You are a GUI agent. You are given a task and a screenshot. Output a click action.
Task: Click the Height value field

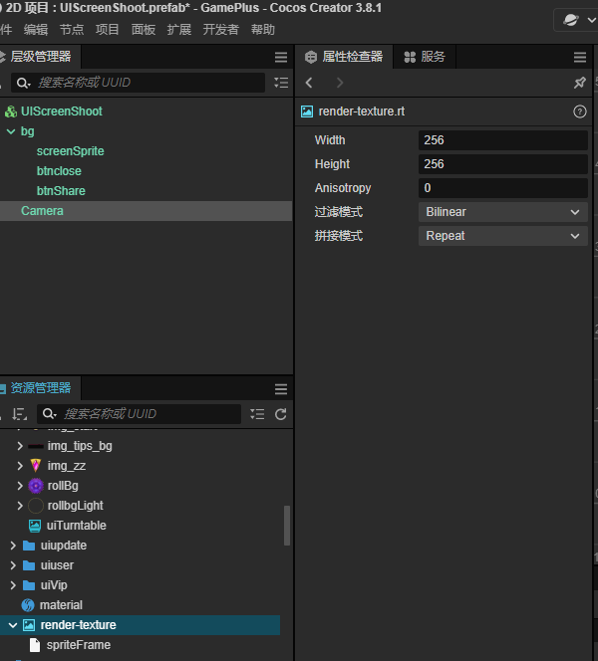click(x=503, y=164)
